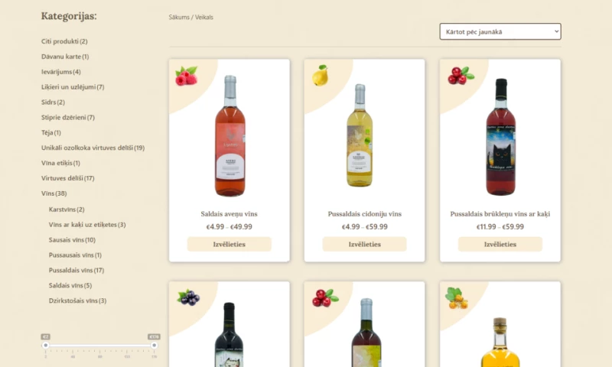The width and height of the screenshot is (612, 367).
Task: Open the Pussaldais cidoniju vīns product title
Action: (365, 214)
